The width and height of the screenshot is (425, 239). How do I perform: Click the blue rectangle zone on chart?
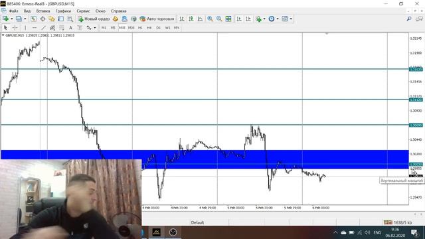205,159
